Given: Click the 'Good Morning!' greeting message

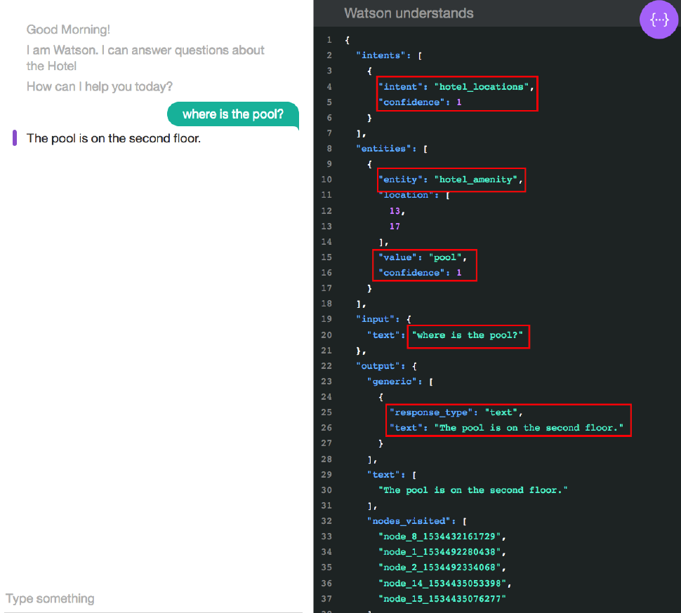Looking at the screenshot, I should 68,29.
